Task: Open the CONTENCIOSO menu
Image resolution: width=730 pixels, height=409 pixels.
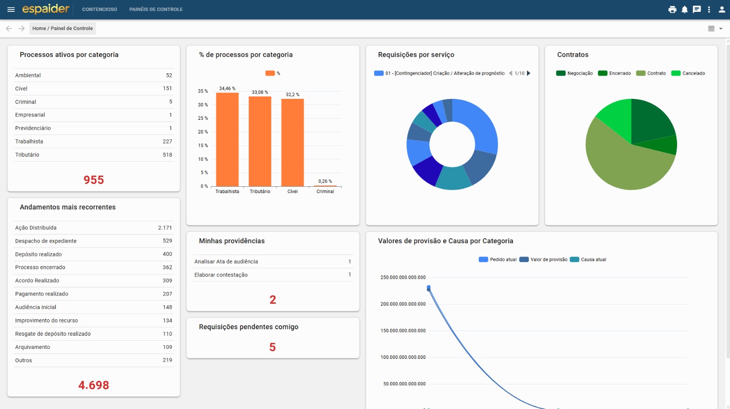Action: click(99, 10)
